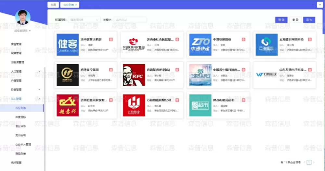Click the 添加 button
Viewport: 325px width, 171px height.
click(309, 20)
